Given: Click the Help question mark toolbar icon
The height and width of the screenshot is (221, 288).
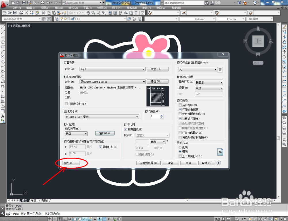Looking at the screenshot, I should tap(143, 13).
